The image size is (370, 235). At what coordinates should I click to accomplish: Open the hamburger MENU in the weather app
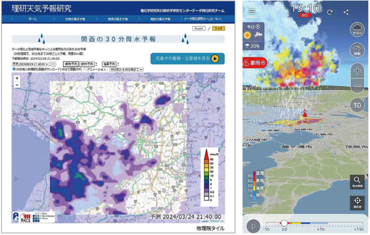252,13
